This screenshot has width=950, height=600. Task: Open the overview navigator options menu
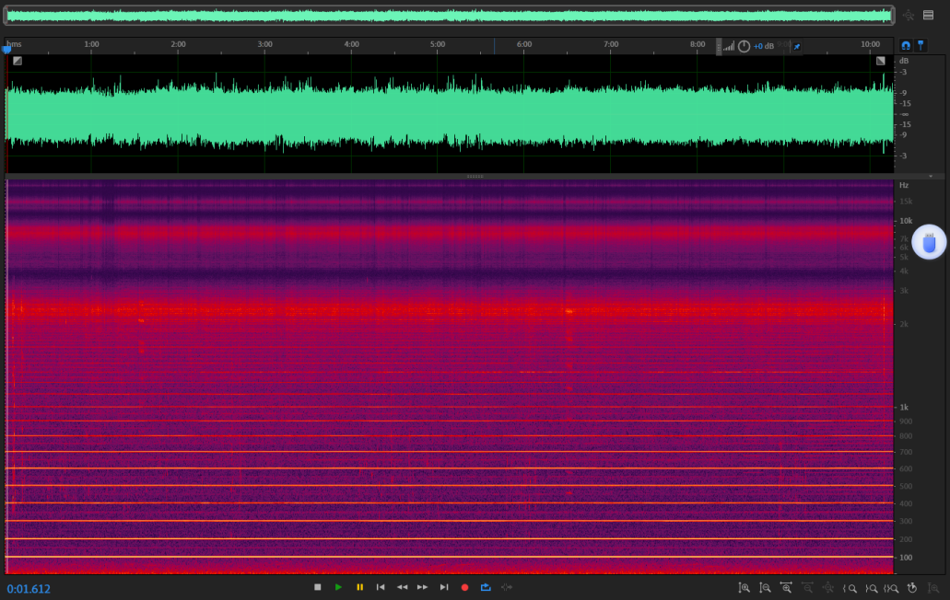(x=928, y=15)
